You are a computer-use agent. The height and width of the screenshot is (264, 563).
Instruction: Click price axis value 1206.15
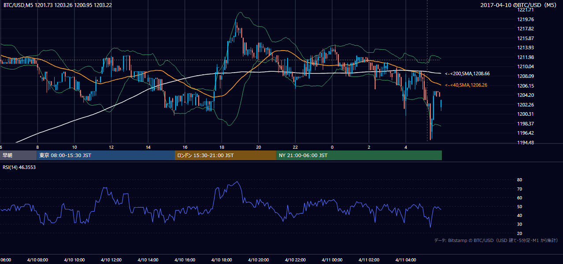pos(526,86)
